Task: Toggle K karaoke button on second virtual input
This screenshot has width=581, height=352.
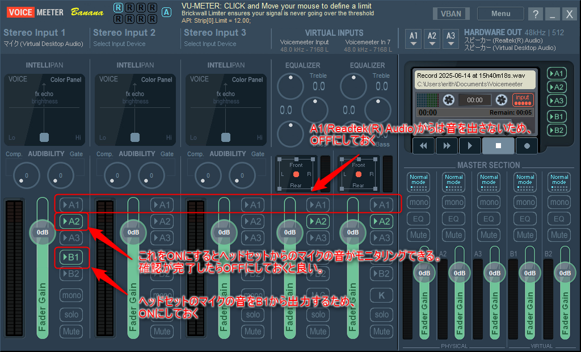Action: pos(382,295)
